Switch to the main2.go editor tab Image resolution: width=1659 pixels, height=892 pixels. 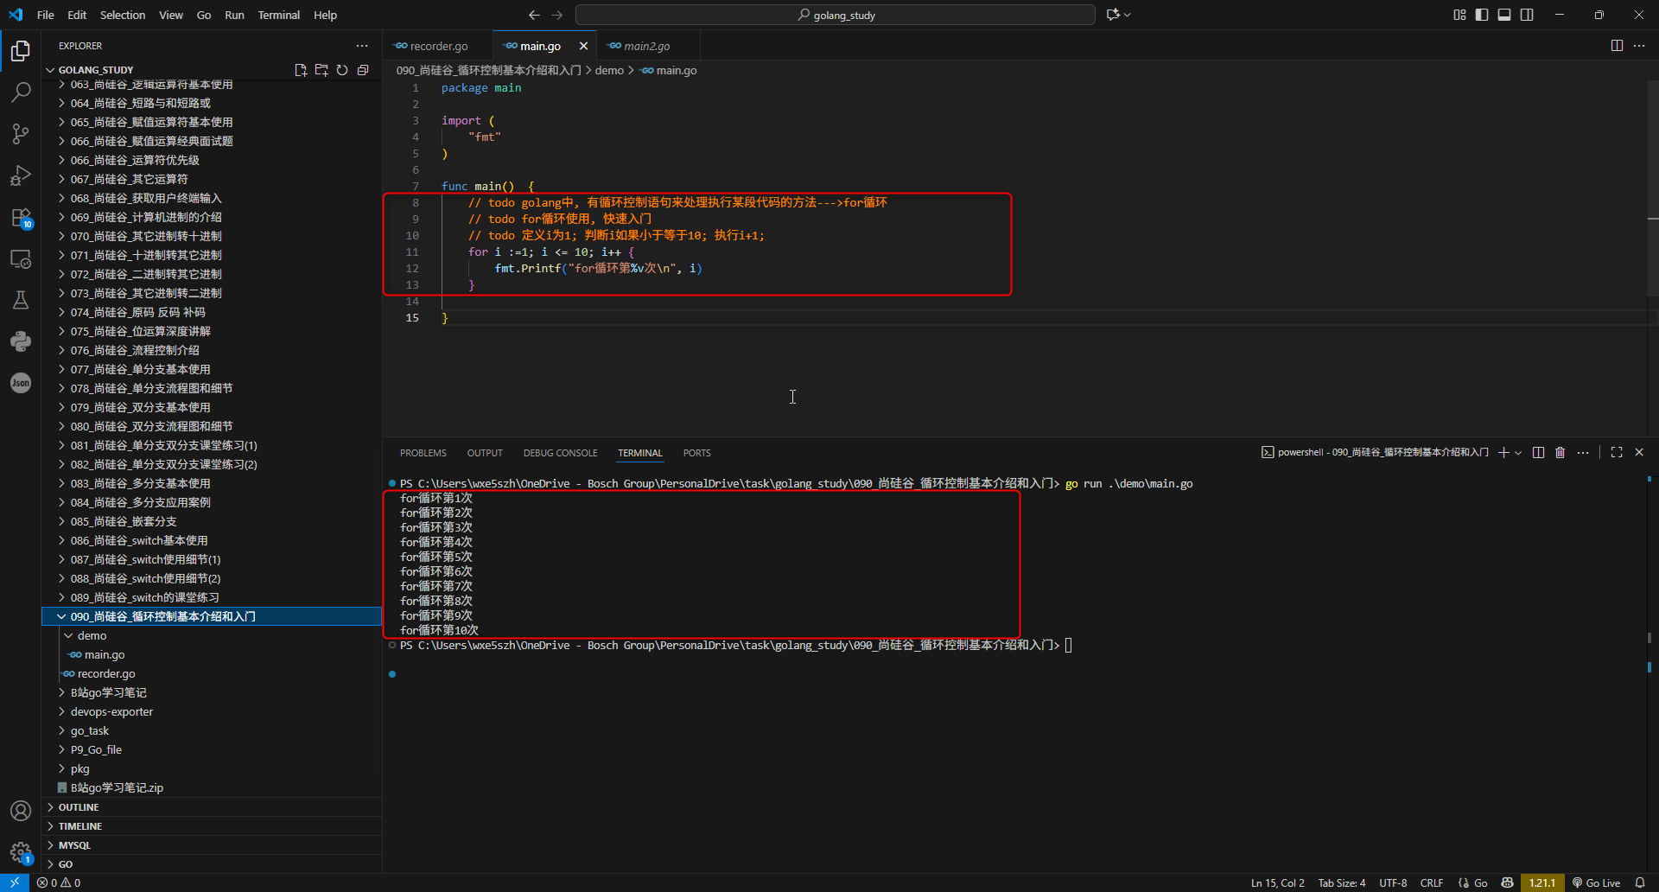[646, 46]
